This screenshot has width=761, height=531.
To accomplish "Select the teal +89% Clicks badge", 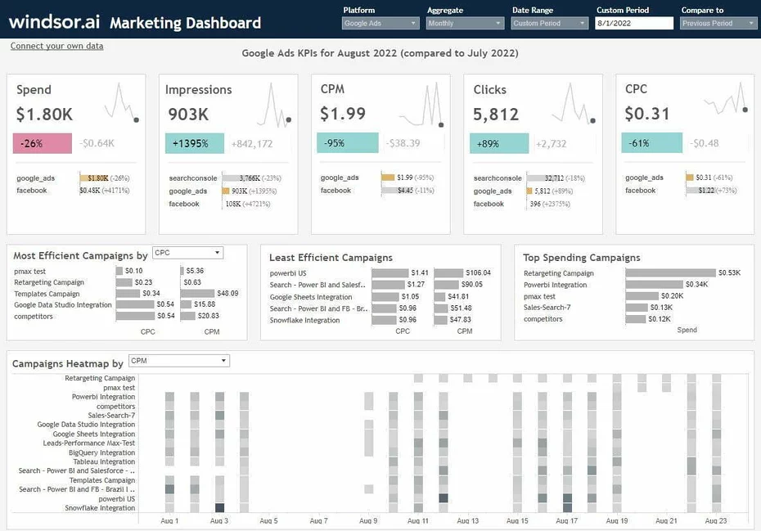I will pos(499,144).
